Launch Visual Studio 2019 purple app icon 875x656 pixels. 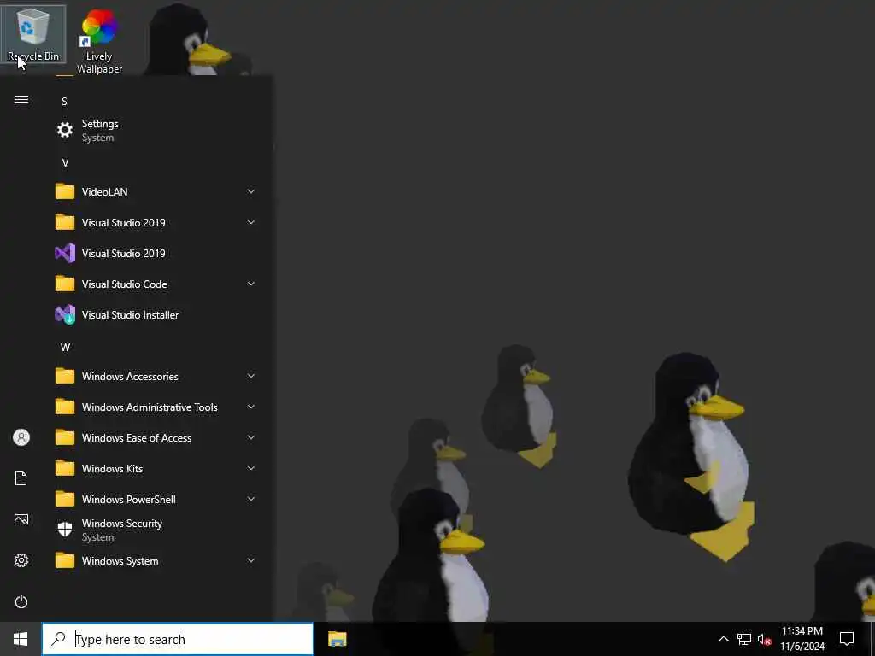pos(65,253)
